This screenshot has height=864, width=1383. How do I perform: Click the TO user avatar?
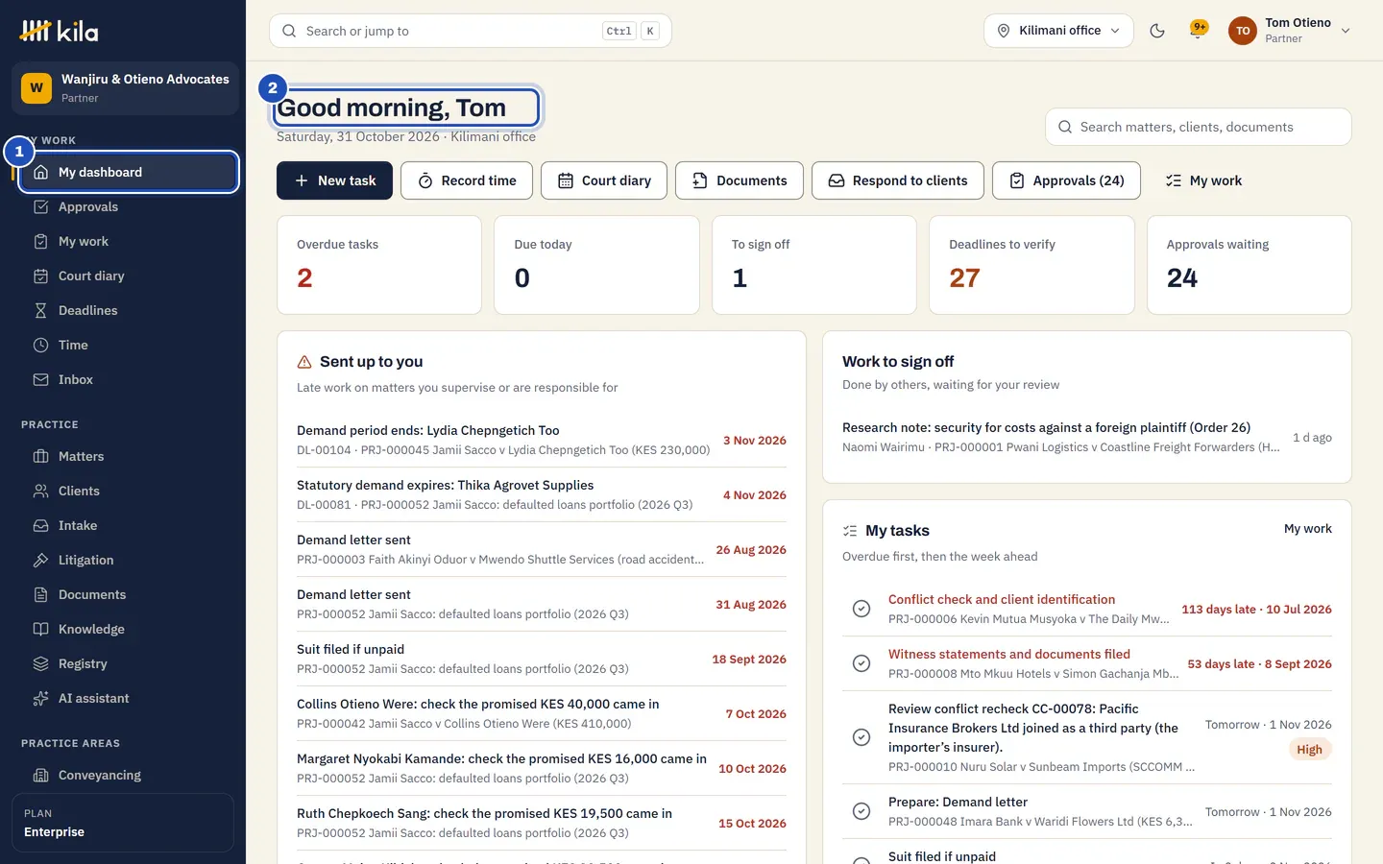point(1243,31)
